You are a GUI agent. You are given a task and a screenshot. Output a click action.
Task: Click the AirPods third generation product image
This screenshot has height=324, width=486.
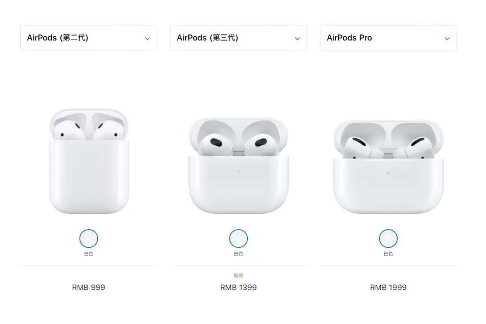[x=238, y=165]
